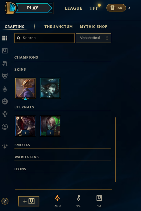
Task: Click the loot list vertical scrollbar
Action: (x=115, y=150)
